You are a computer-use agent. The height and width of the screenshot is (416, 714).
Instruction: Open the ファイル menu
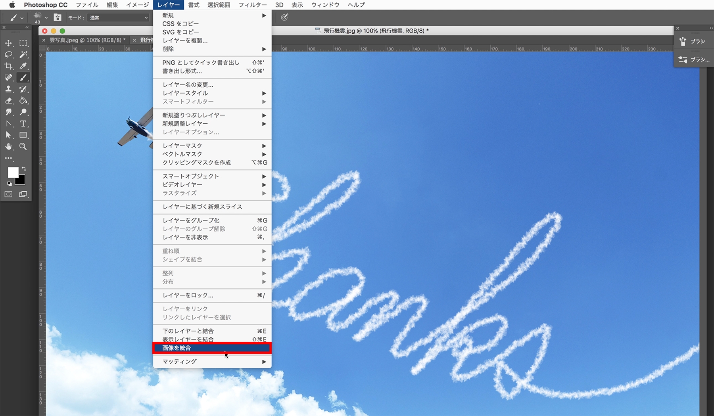87,5
